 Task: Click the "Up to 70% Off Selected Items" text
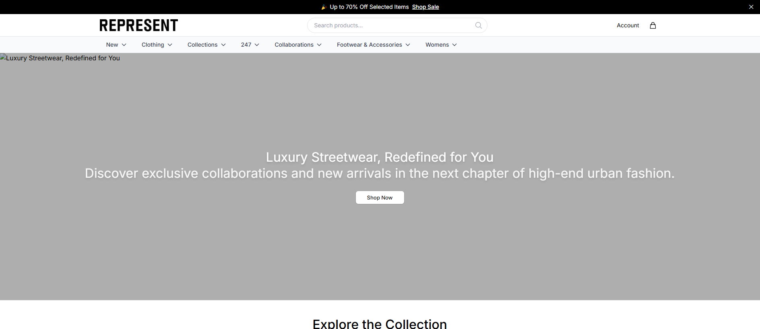pyautogui.click(x=369, y=7)
